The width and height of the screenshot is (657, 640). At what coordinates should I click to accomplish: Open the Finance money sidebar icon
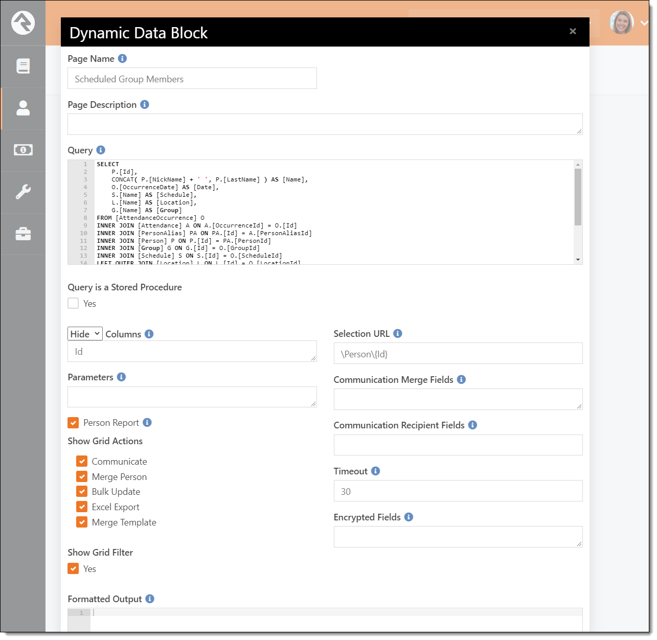23,150
